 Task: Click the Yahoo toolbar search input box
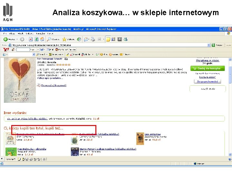point(23,50)
